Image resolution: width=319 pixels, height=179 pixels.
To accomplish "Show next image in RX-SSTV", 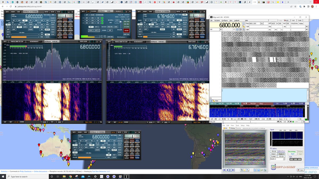I will pos(230,170).
